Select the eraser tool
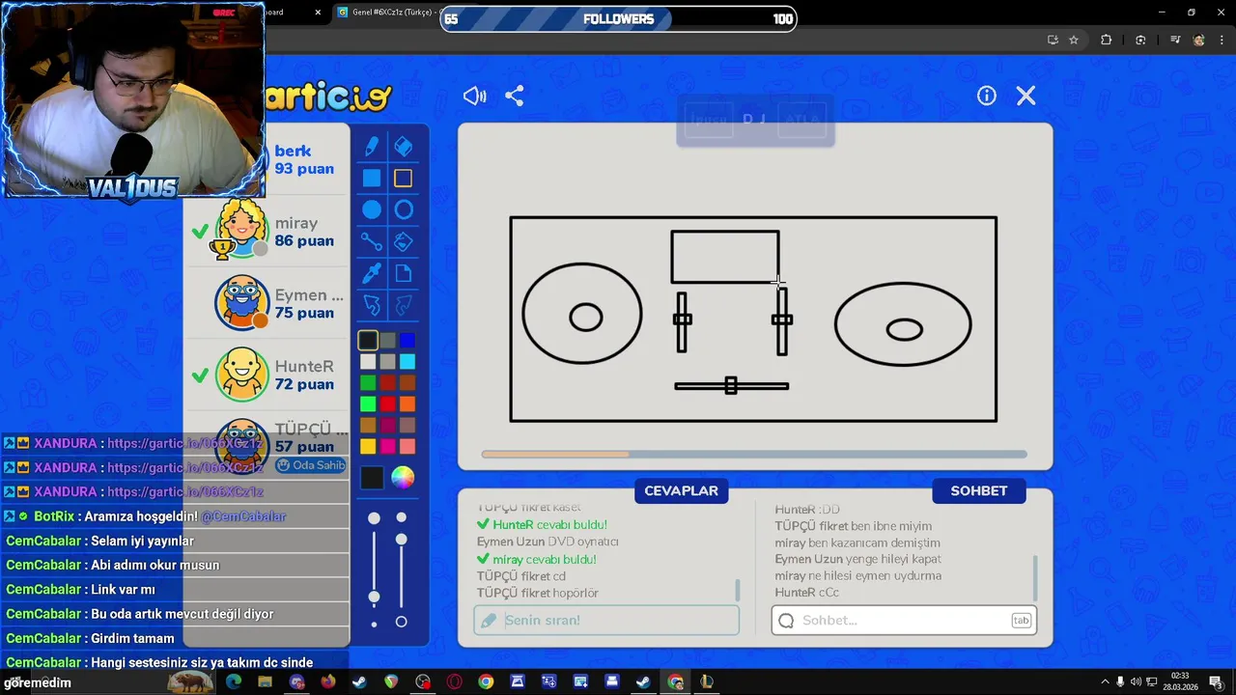This screenshot has height=695, width=1236. tap(404, 147)
